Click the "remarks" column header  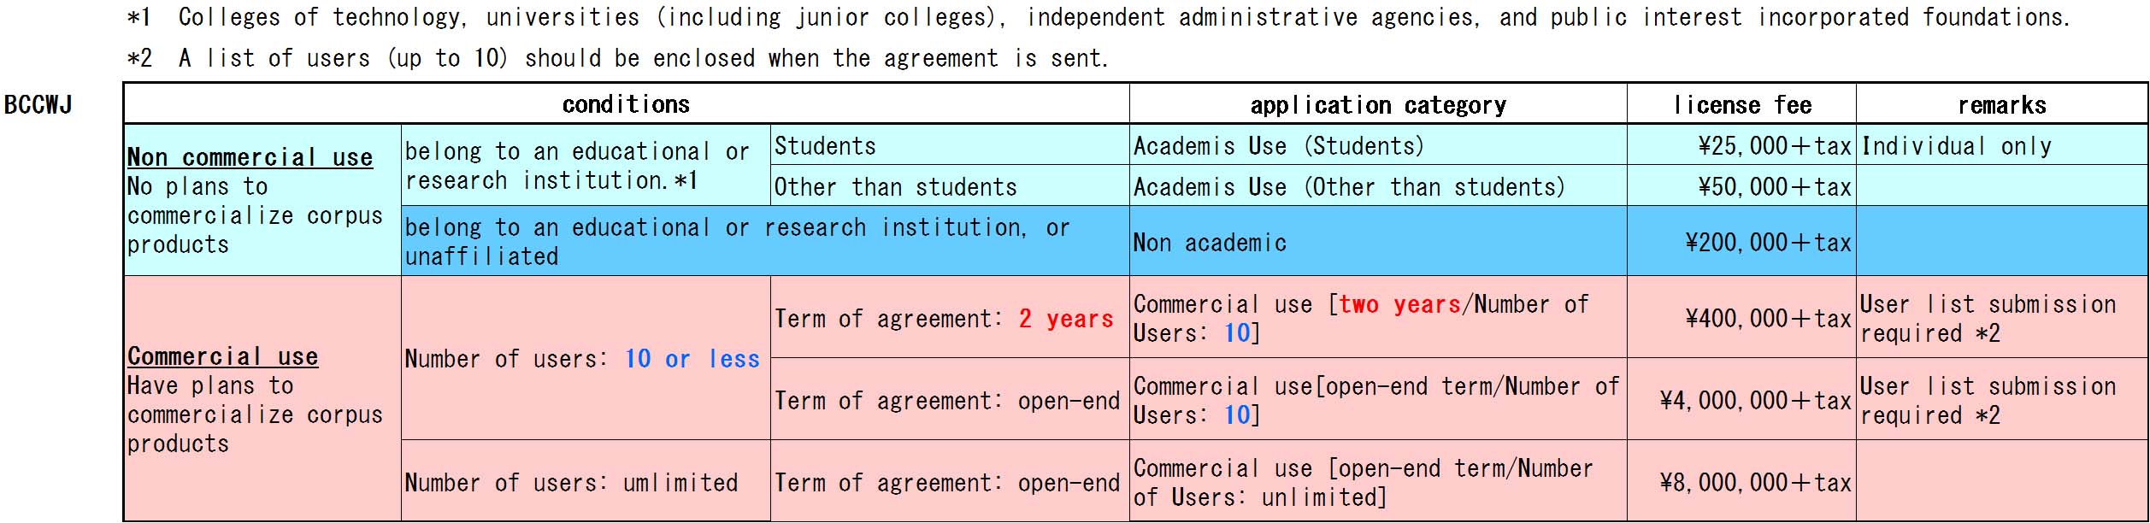point(2001,105)
